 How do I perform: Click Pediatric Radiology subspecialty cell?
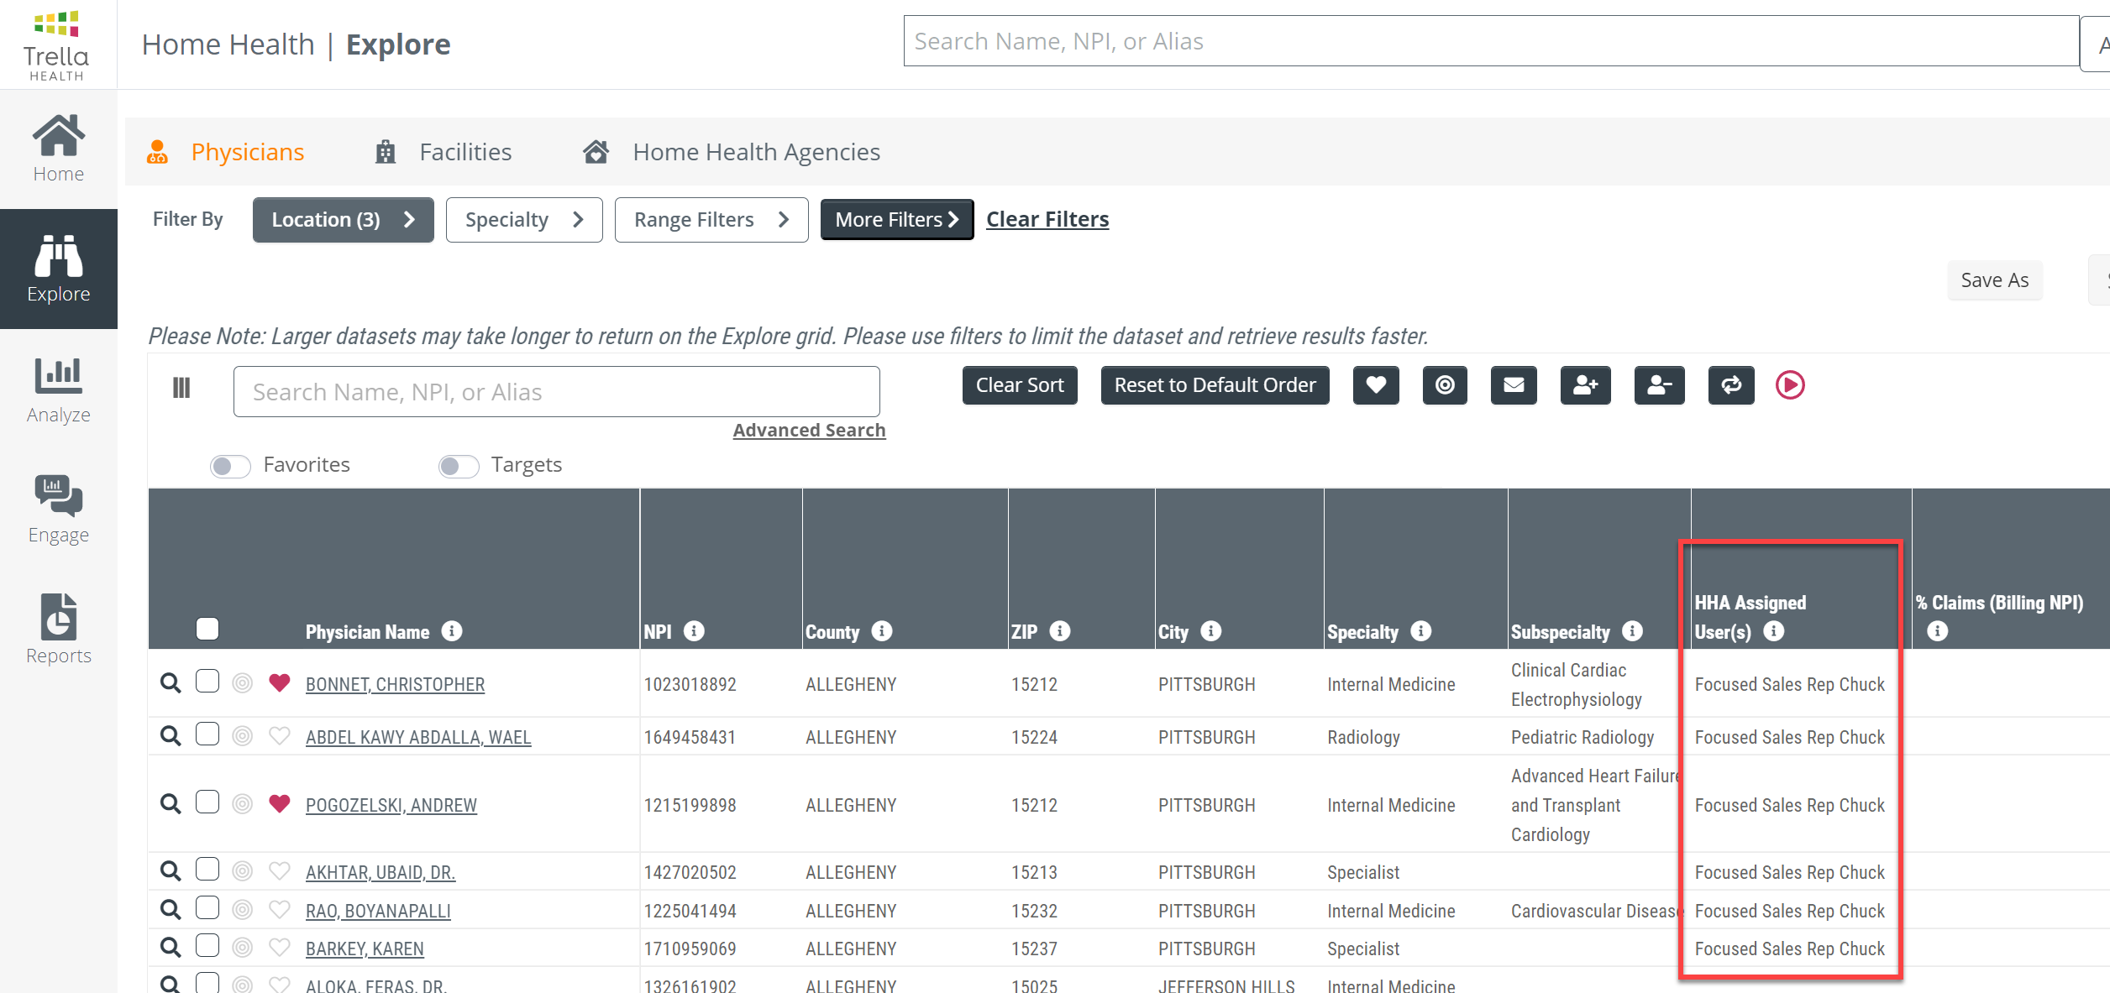click(1582, 737)
